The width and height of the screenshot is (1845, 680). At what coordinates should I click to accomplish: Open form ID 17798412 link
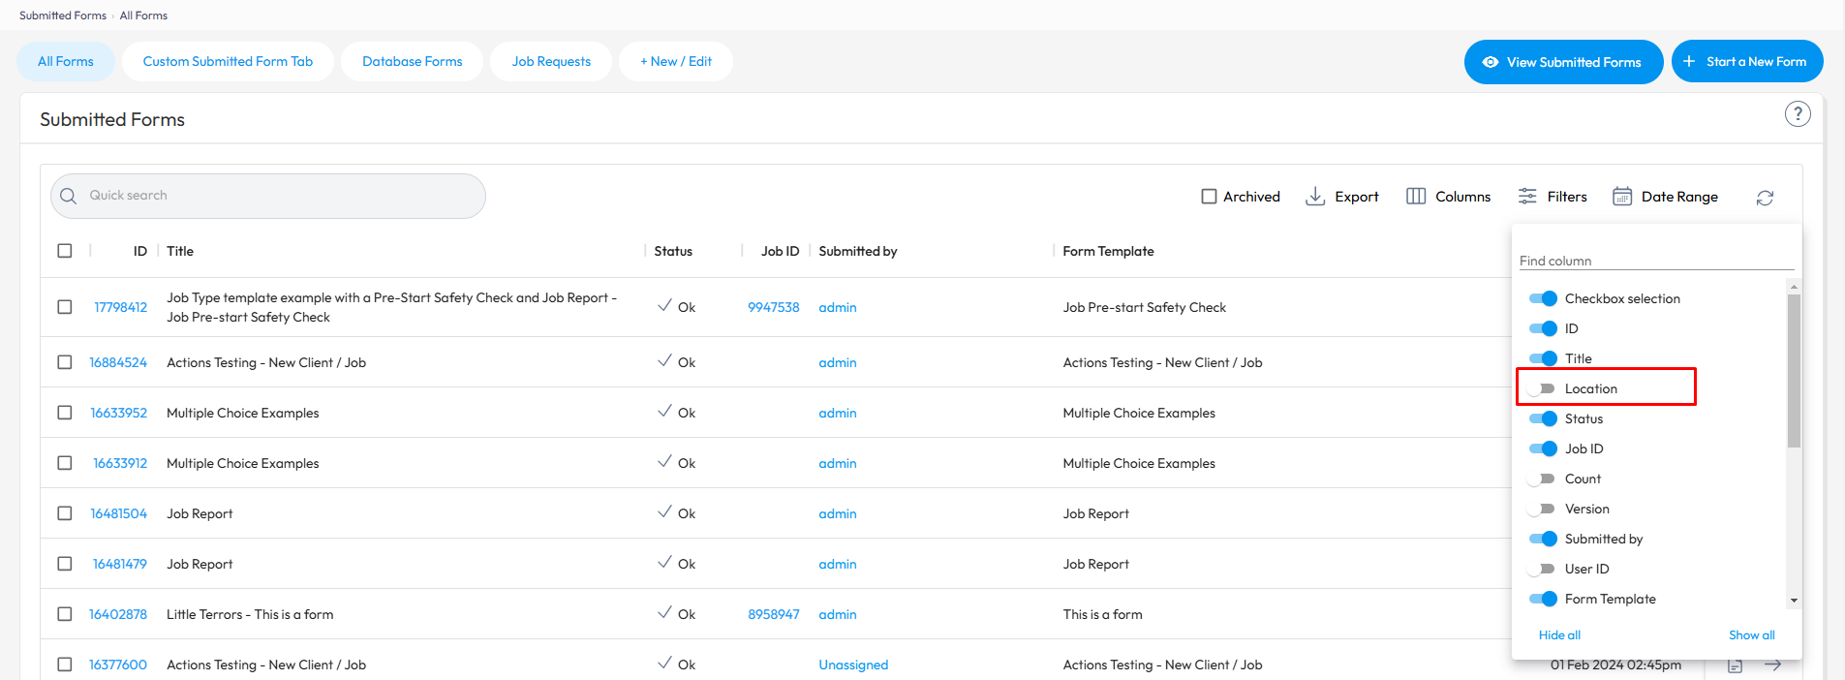(x=120, y=307)
